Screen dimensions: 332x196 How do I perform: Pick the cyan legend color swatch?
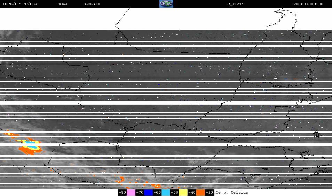(166, 193)
